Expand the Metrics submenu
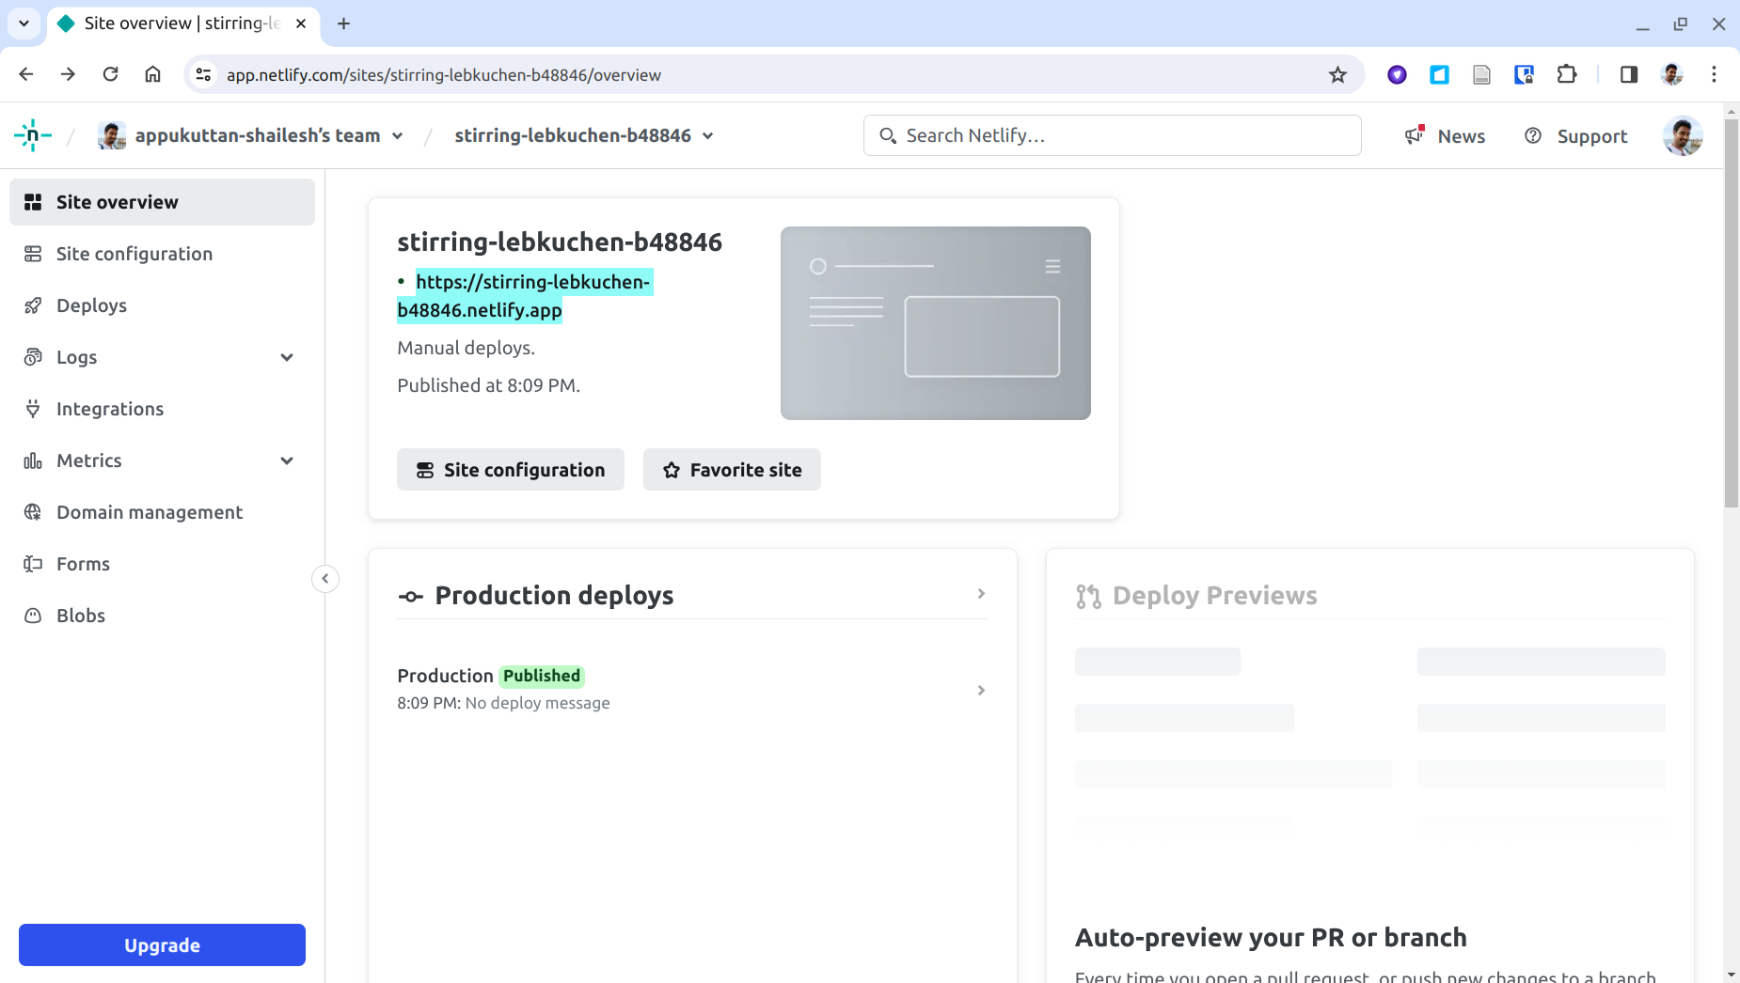1740x983 pixels. coord(287,460)
